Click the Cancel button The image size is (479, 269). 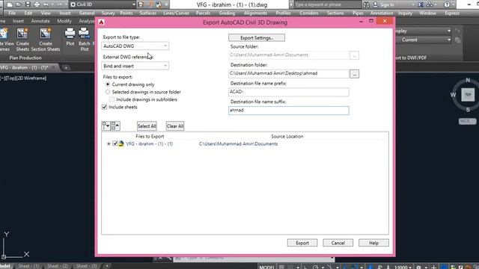[x=338, y=243]
